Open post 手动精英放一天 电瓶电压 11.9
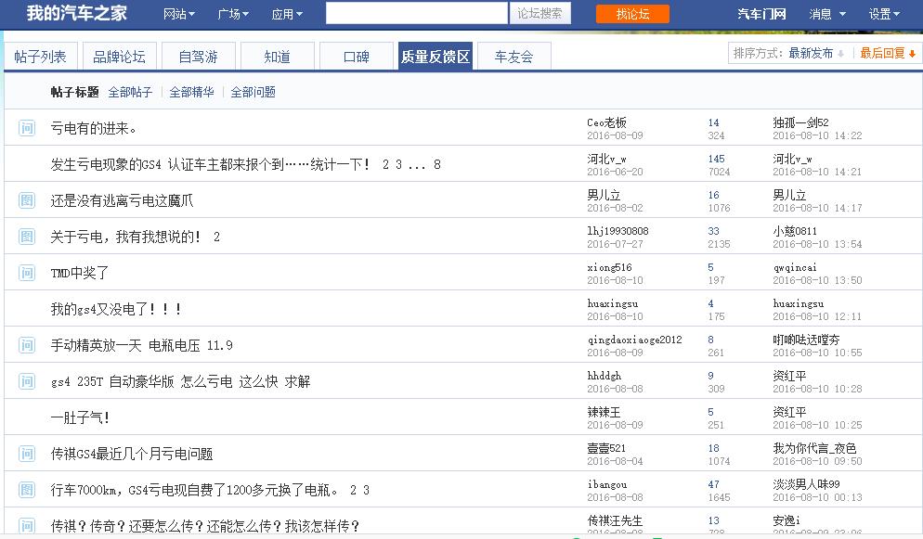 click(x=141, y=345)
